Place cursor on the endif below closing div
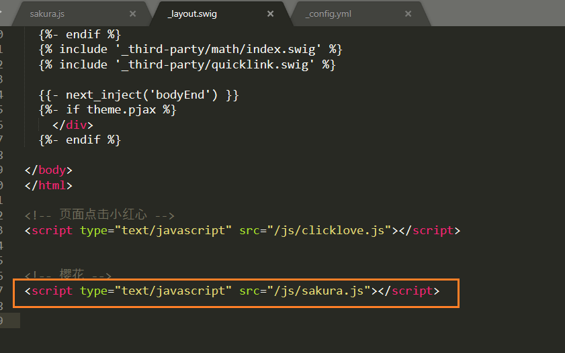Viewport: 565px width, 353px height. tap(80, 140)
